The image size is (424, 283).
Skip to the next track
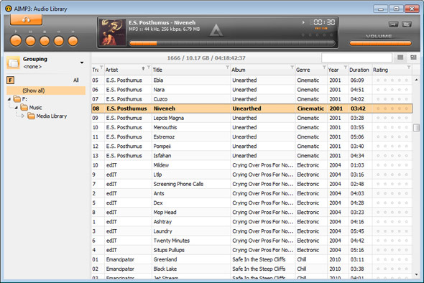click(73, 41)
